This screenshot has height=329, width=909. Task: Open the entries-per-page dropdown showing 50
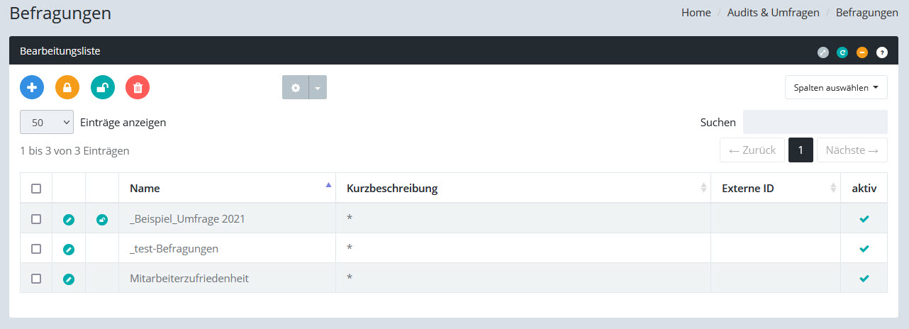(x=47, y=122)
